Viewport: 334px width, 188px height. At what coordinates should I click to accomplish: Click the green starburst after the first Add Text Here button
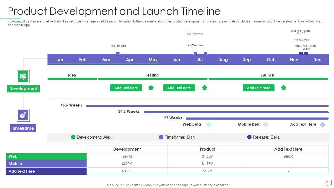(151, 88)
